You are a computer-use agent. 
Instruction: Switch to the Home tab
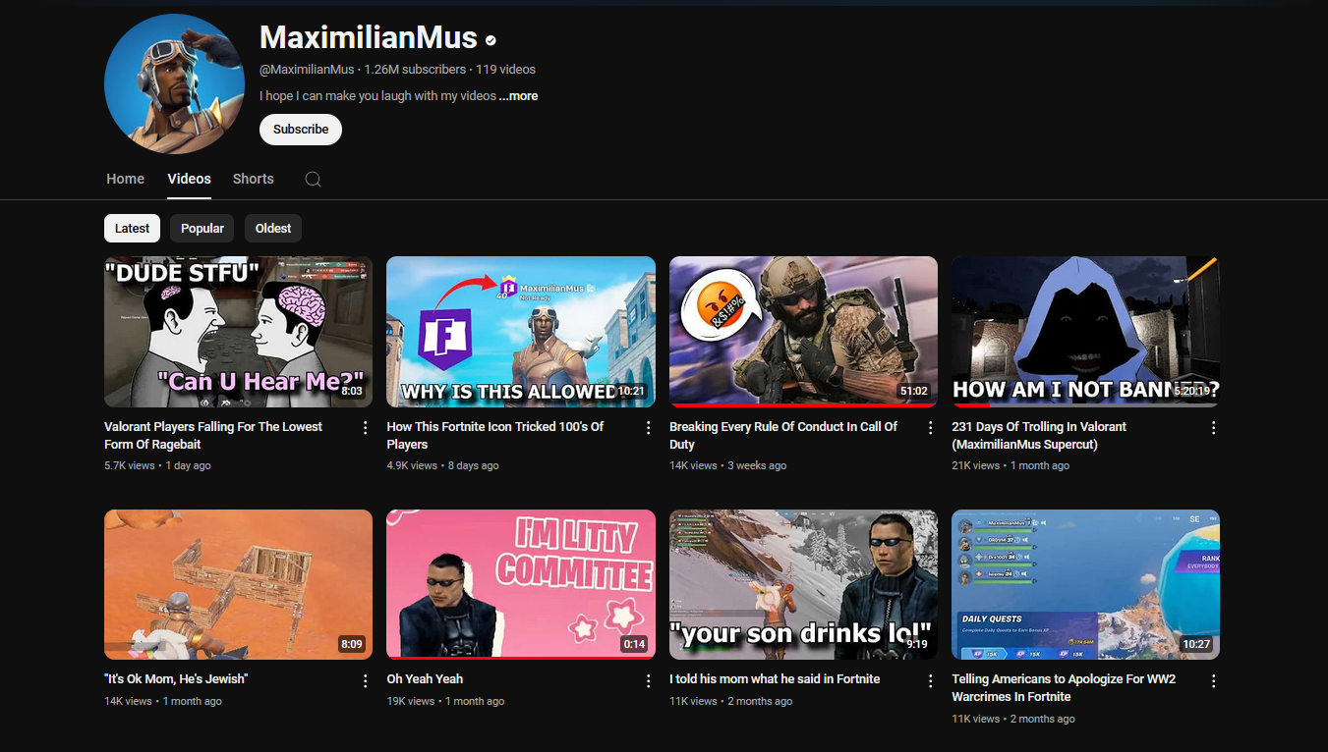pyautogui.click(x=125, y=179)
